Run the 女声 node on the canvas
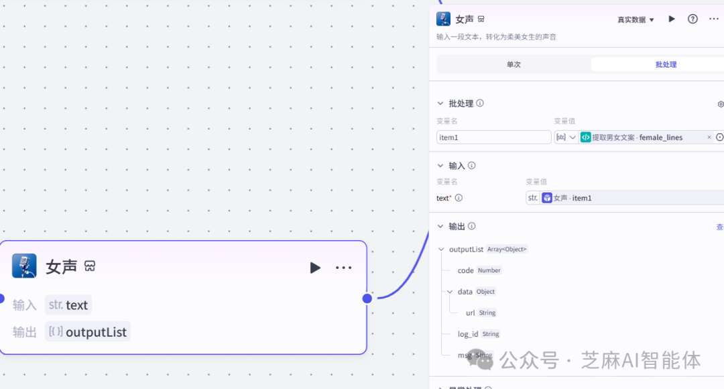 pyautogui.click(x=315, y=268)
